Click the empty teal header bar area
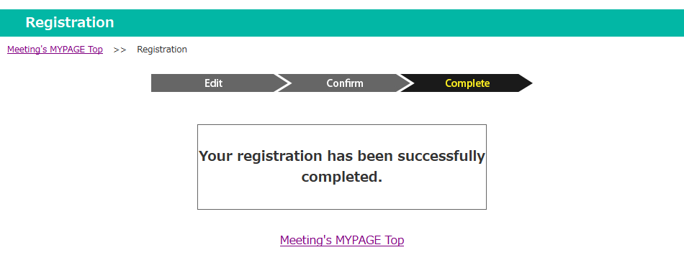The height and width of the screenshot is (278, 684). pyautogui.click(x=392, y=23)
